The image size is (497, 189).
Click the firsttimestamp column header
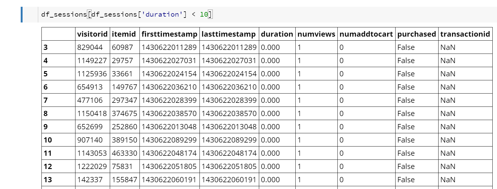(x=169, y=34)
